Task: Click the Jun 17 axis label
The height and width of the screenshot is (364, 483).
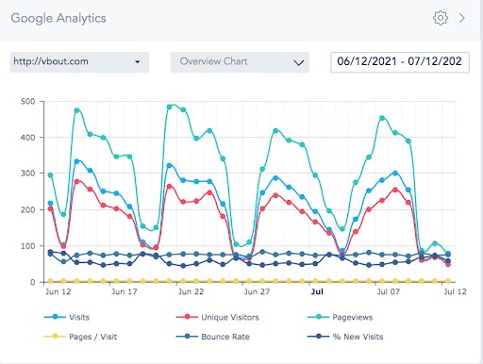Action: (x=125, y=291)
